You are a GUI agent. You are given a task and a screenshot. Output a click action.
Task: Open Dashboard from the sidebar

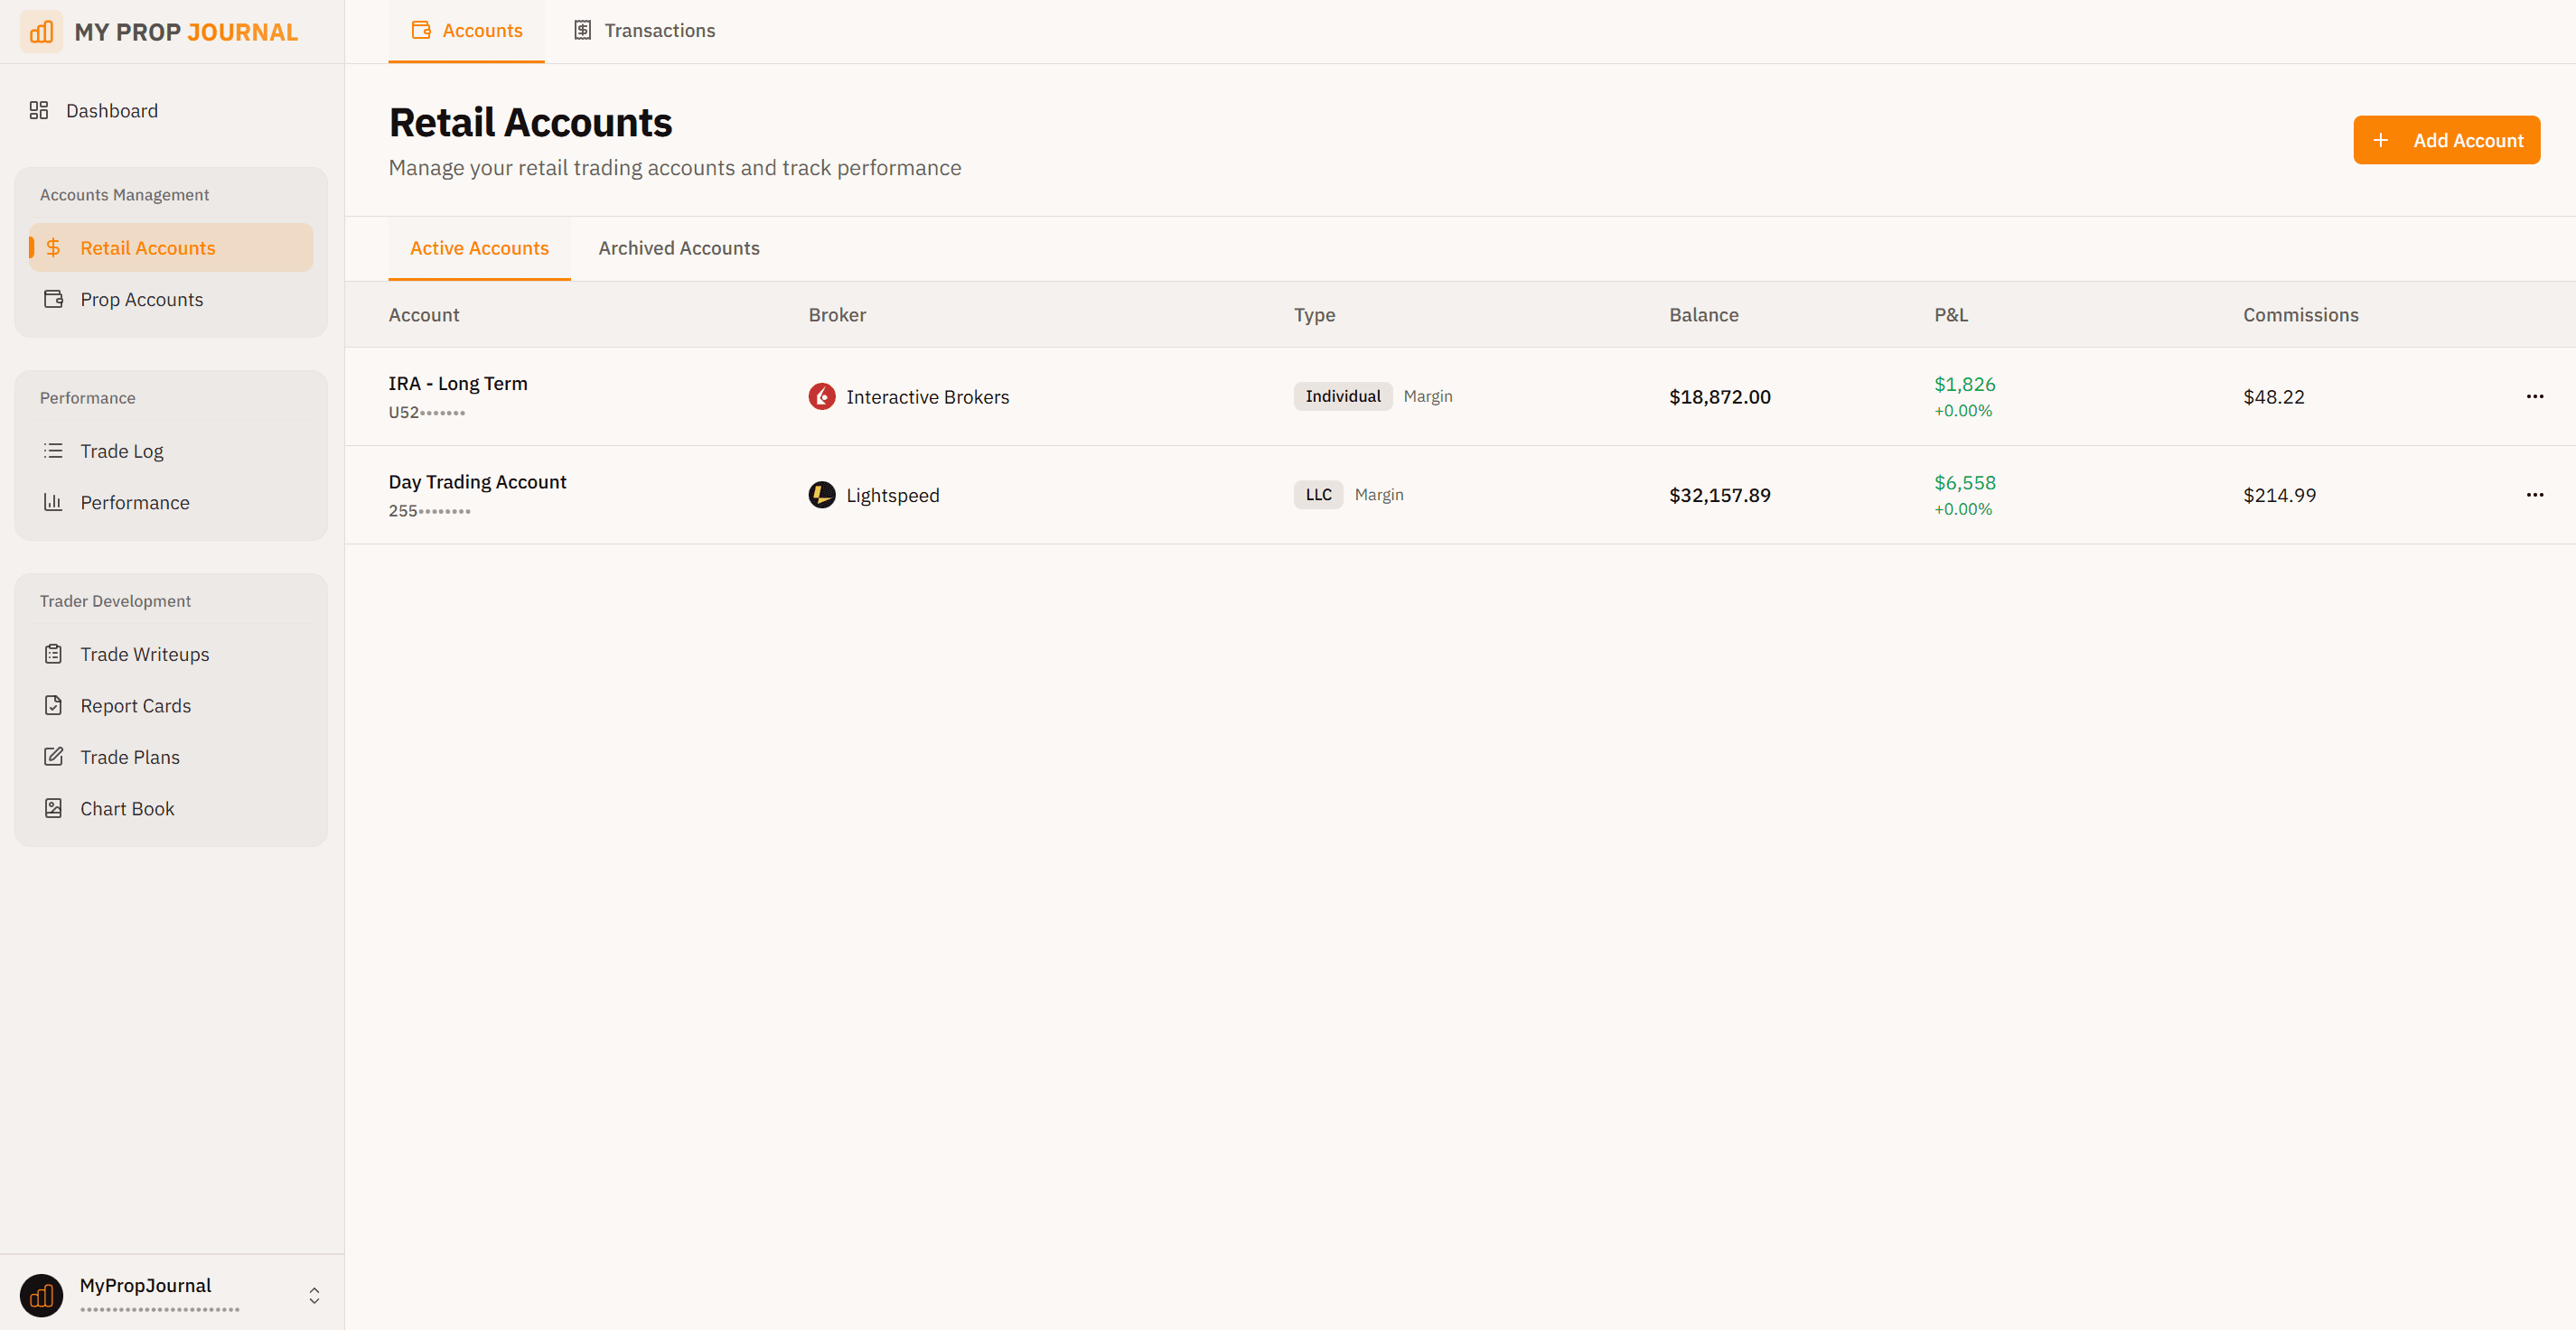172,111
